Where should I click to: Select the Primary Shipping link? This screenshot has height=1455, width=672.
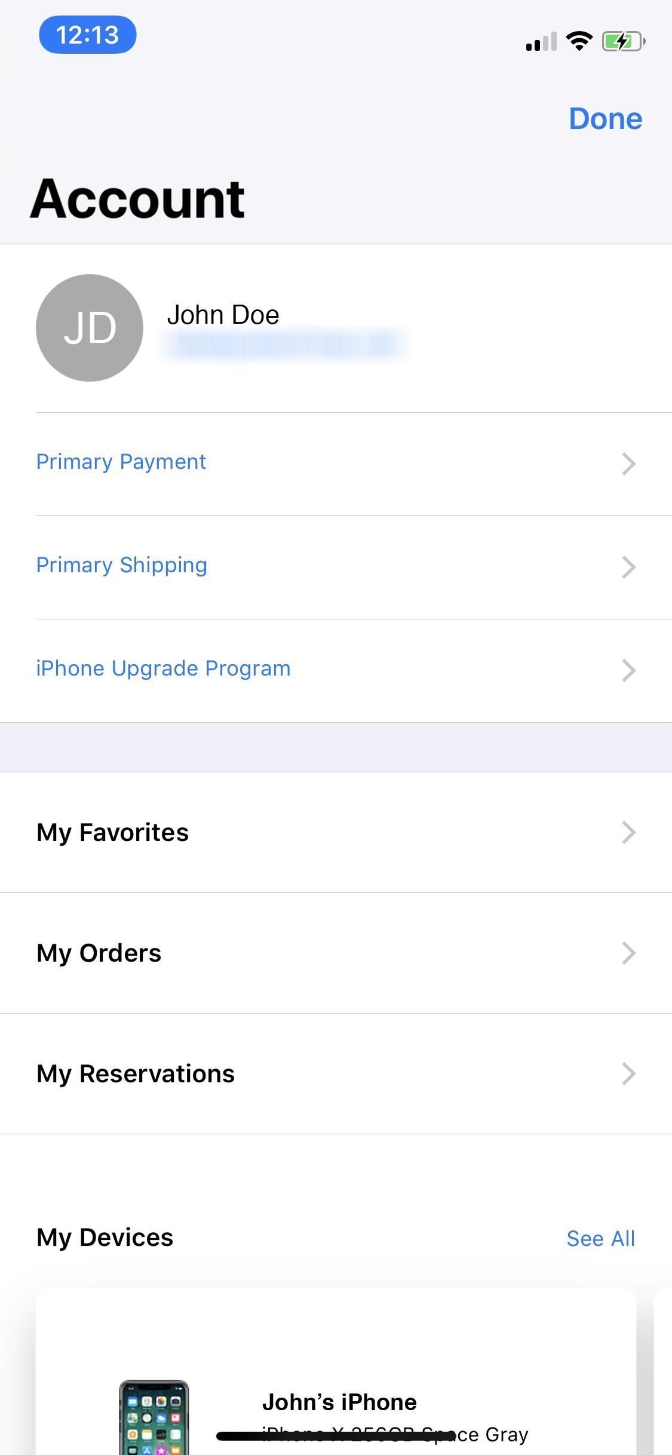(x=122, y=565)
